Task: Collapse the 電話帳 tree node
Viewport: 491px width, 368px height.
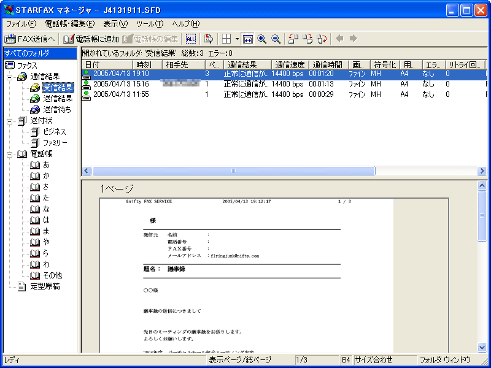Action: pos(10,155)
